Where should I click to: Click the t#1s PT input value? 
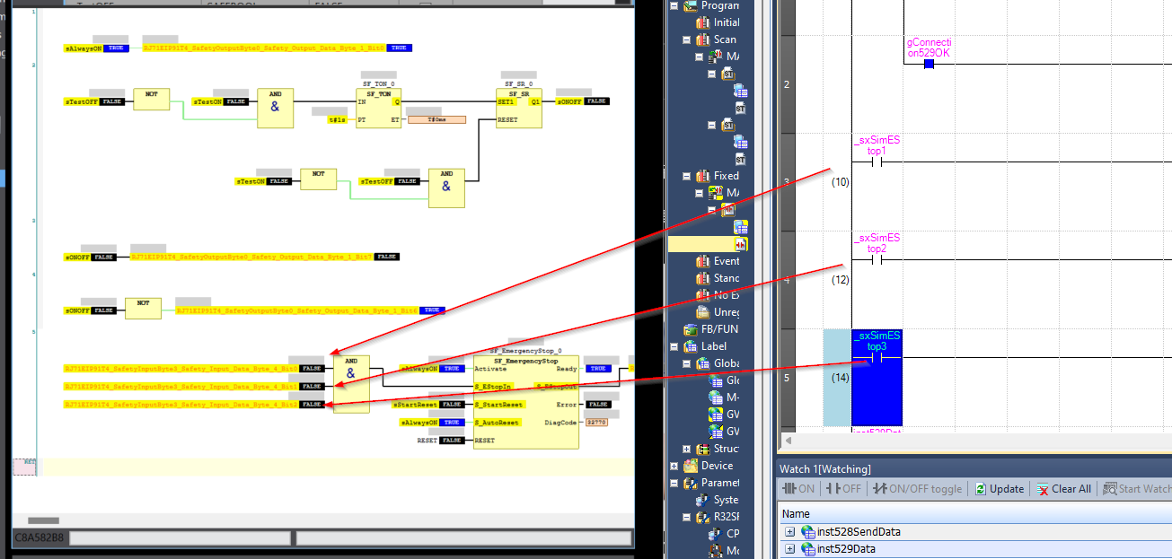click(x=338, y=119)
